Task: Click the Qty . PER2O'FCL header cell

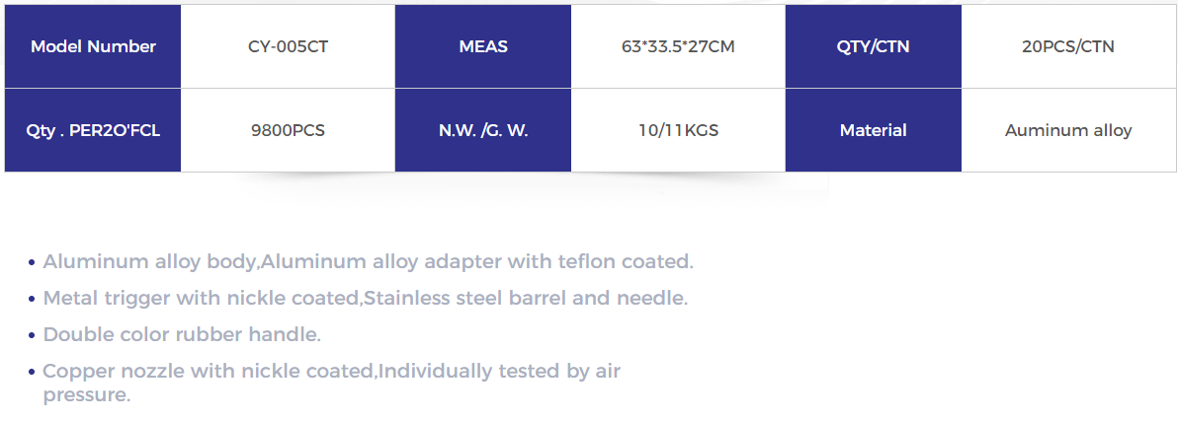Action: 93,130
